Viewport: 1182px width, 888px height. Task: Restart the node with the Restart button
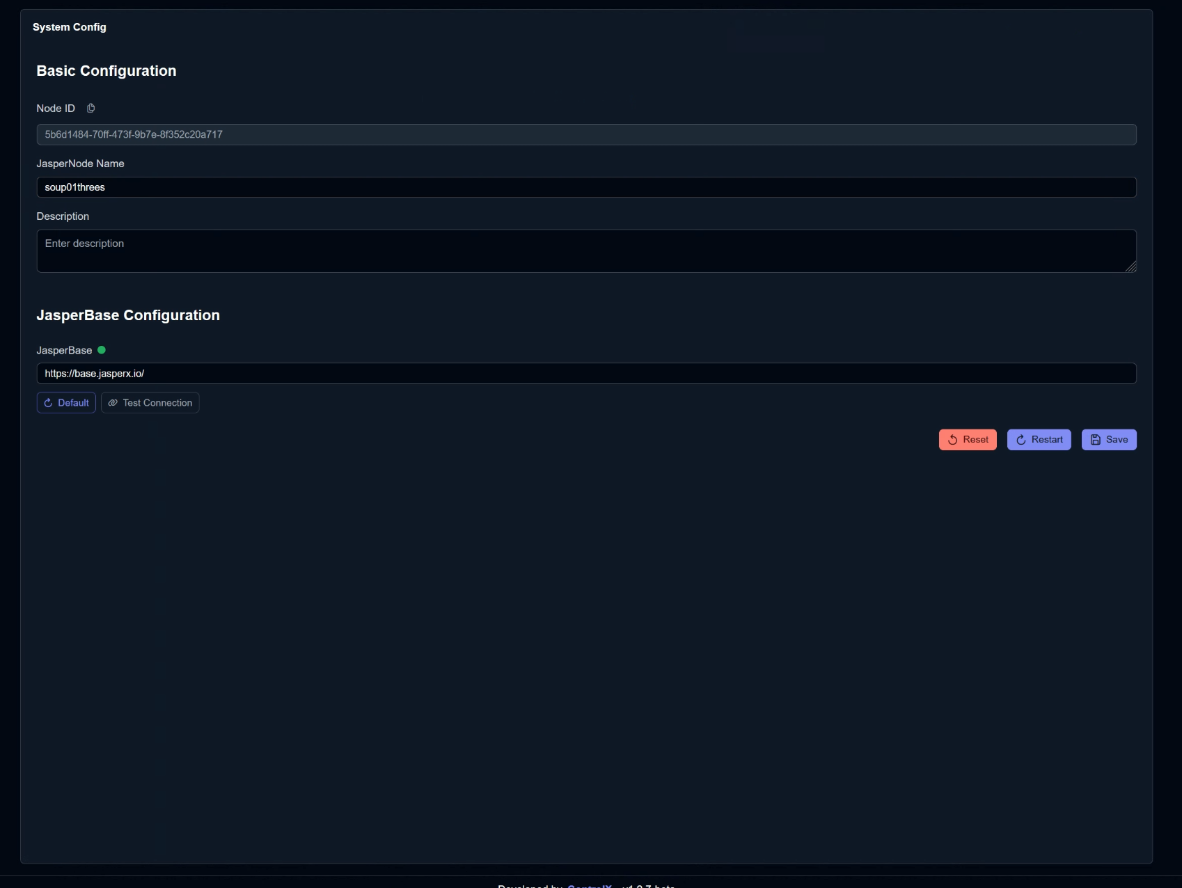tap(1039, 440)
